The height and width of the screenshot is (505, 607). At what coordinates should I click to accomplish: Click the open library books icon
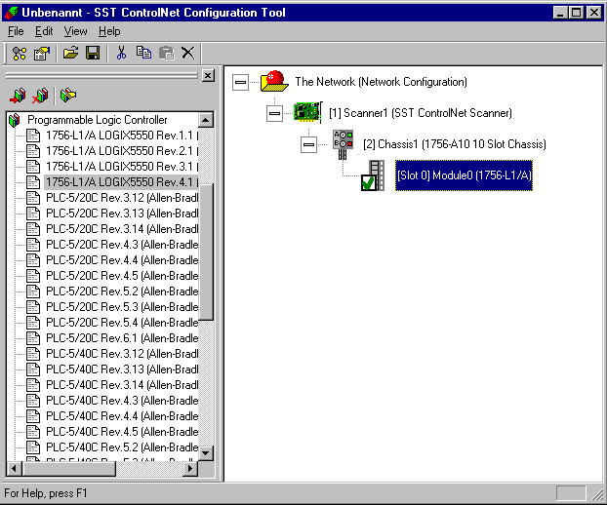coord(68,96)
